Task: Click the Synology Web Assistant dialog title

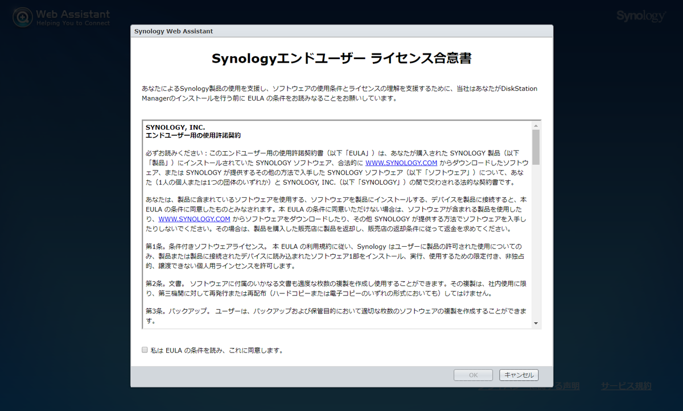Action: point(174,31)
